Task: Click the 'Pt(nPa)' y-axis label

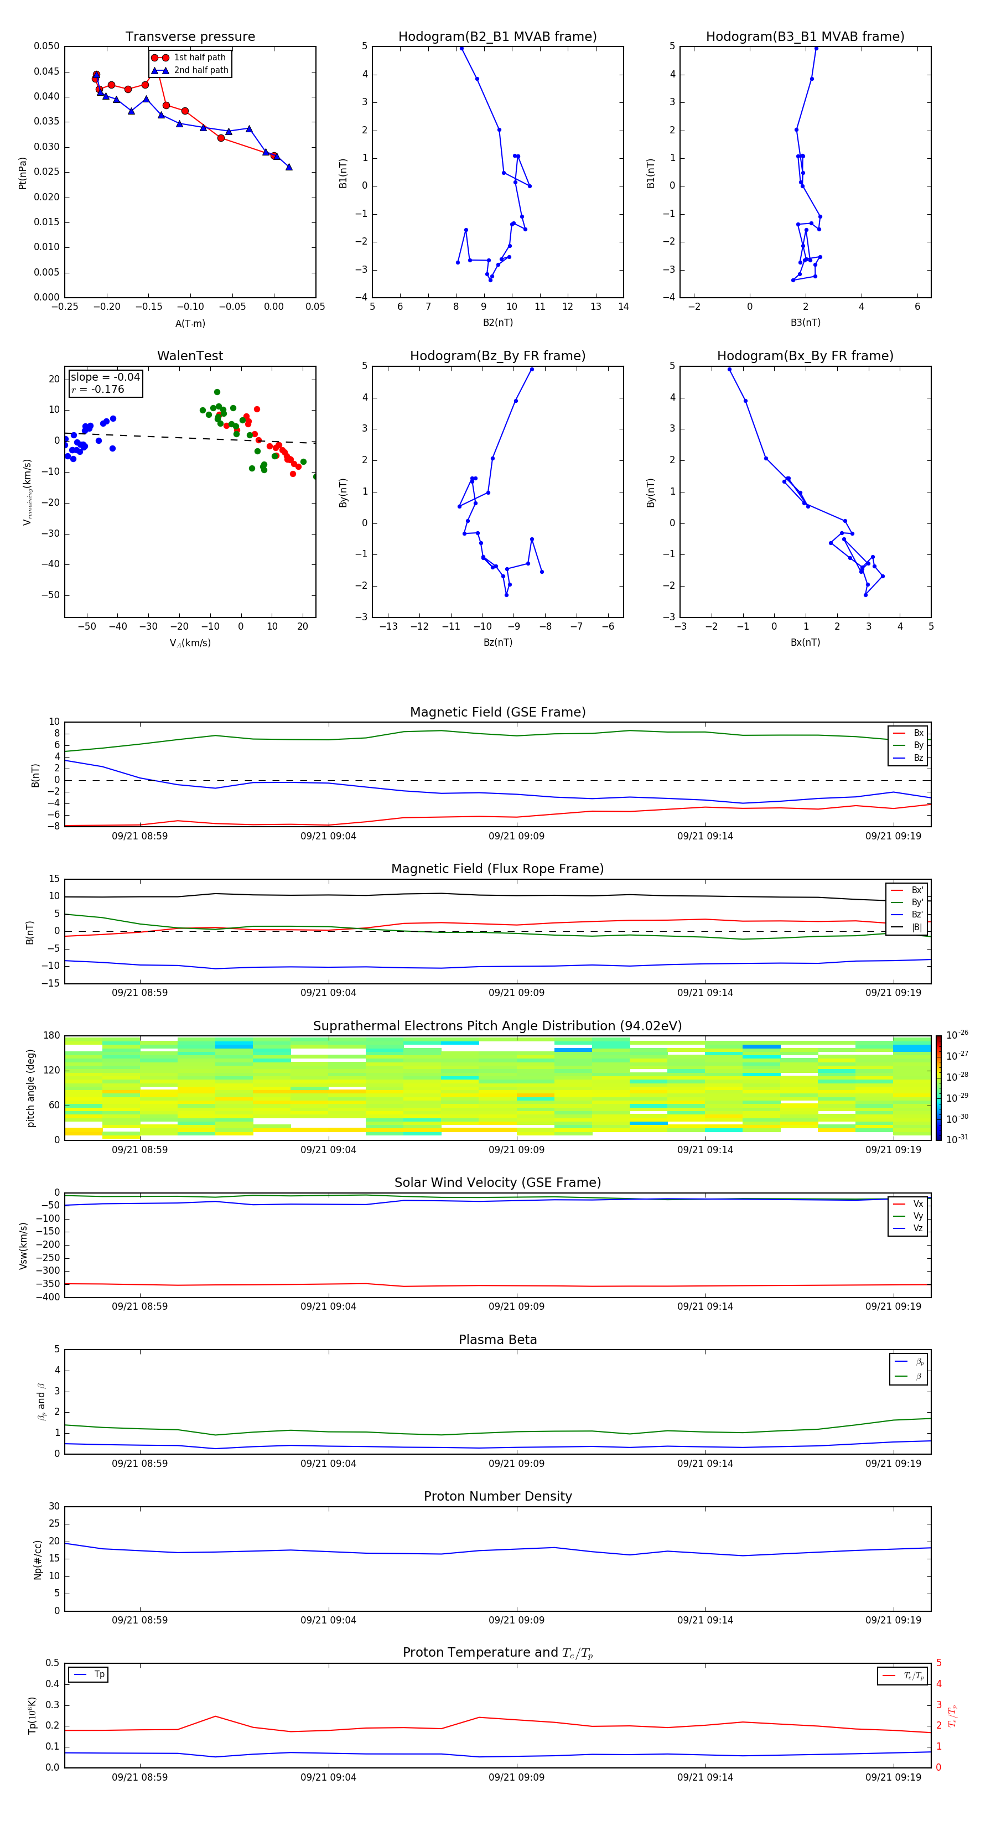Action: (23, 172)
